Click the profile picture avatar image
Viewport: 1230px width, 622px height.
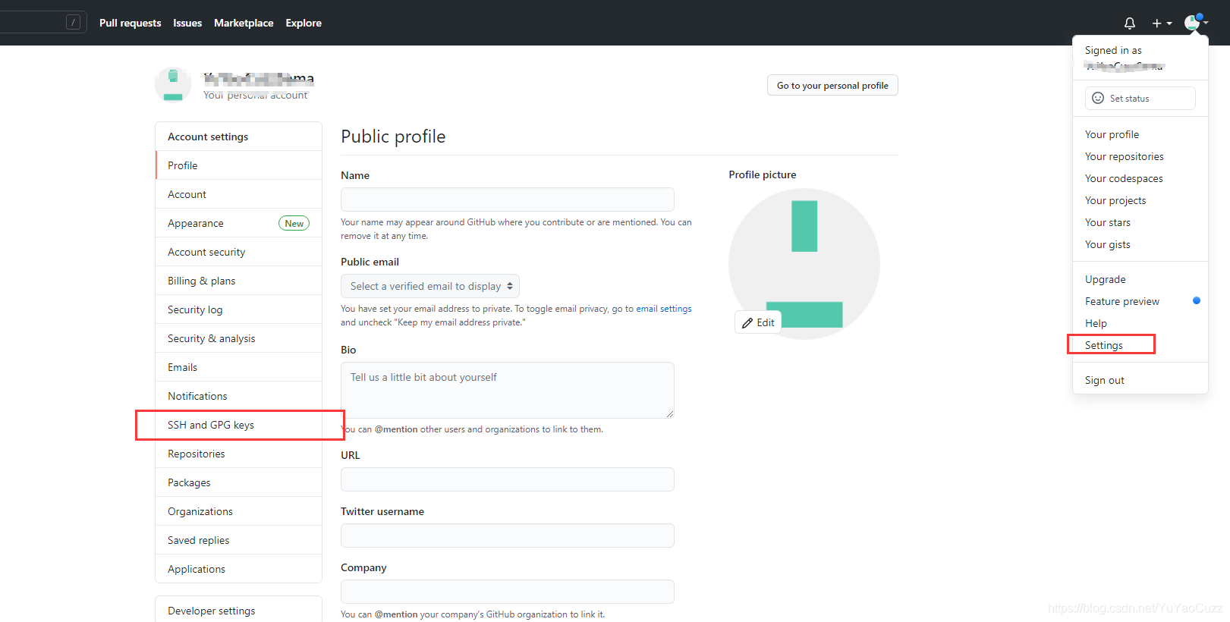(804, 264)
